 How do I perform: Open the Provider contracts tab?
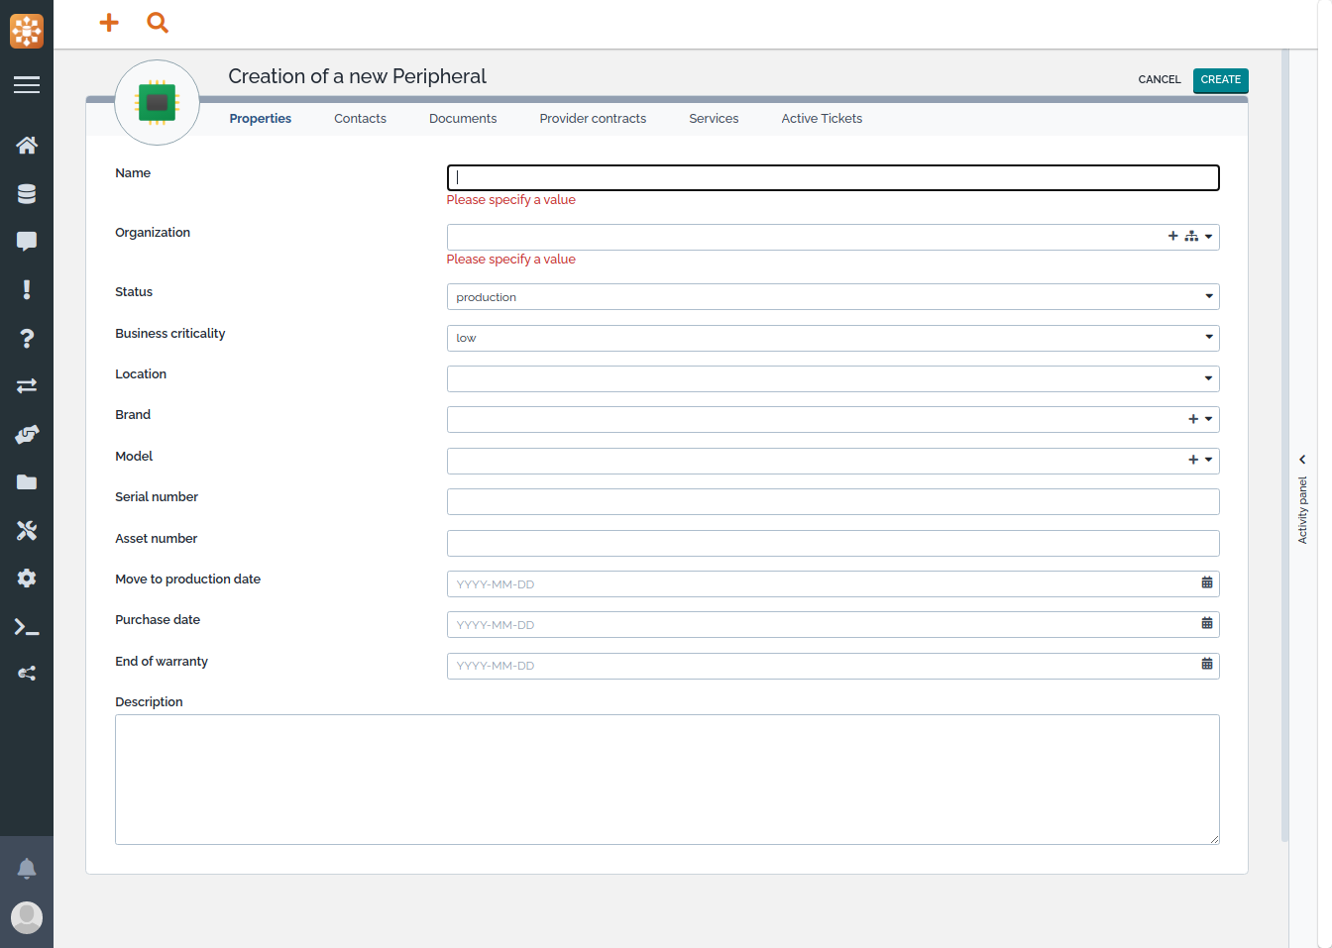(x=593, y=119)
